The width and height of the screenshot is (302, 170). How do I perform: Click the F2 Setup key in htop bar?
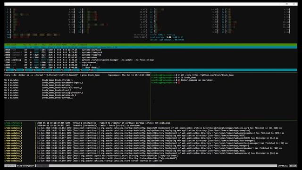coord(18,70)
